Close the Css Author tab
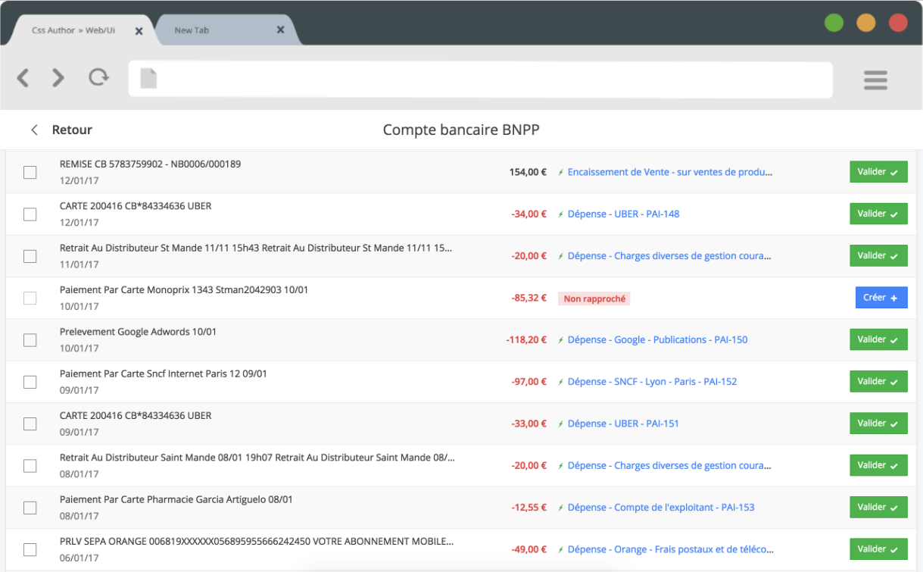923x572 pixels. (x=139, y=31)
